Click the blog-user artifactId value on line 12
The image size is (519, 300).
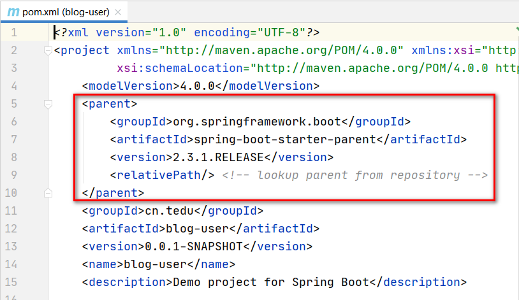(197, 229)
